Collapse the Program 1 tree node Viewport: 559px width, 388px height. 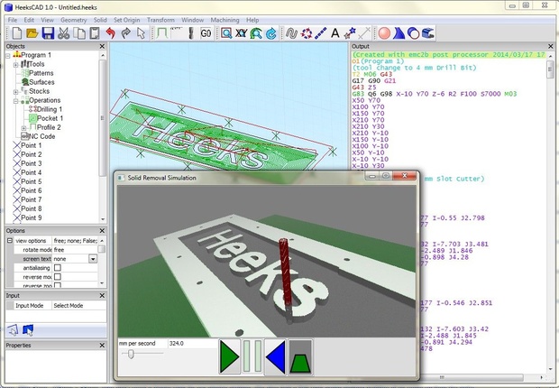pos(8,55)
